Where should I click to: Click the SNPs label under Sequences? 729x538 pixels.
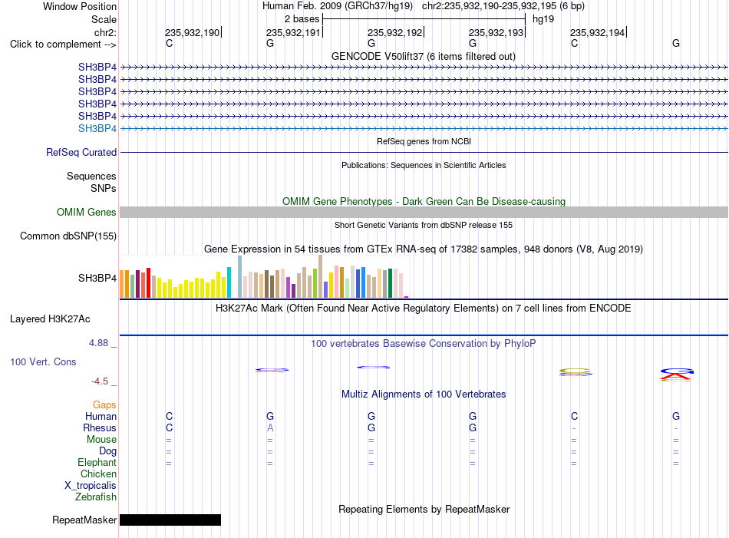104,188
